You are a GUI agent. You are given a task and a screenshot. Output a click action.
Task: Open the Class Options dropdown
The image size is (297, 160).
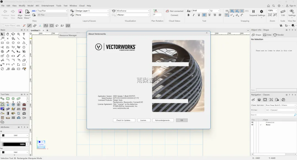280,105
